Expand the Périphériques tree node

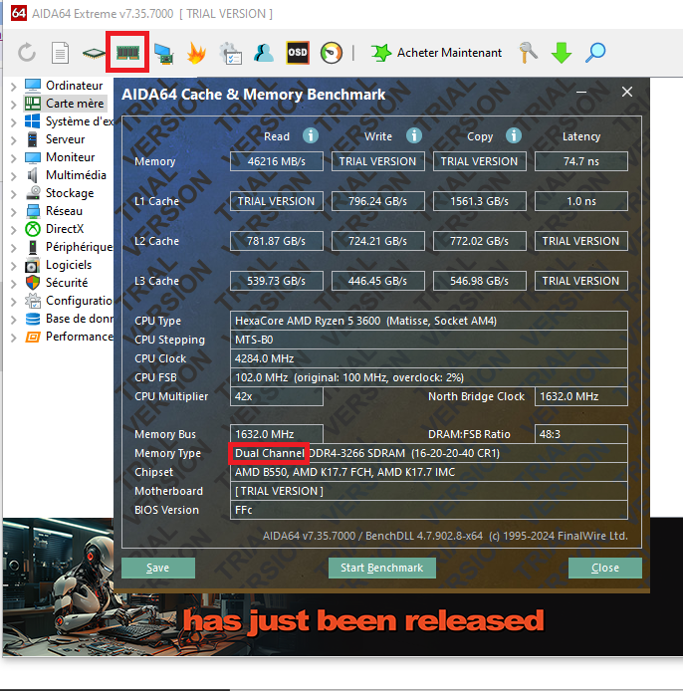[14, 248]
